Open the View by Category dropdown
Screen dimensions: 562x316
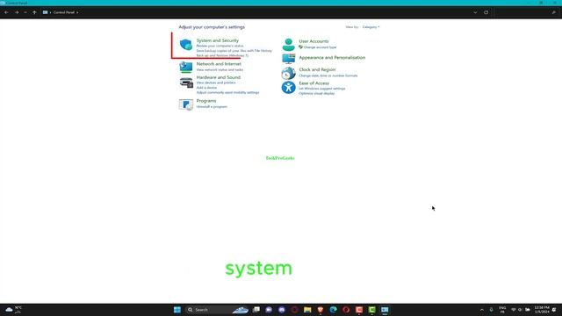(x=371, y=27)
